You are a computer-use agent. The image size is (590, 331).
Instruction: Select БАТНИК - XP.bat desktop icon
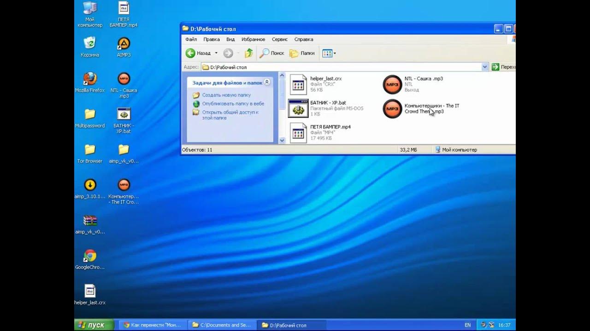pyautogui.click(x=124, y=121)
